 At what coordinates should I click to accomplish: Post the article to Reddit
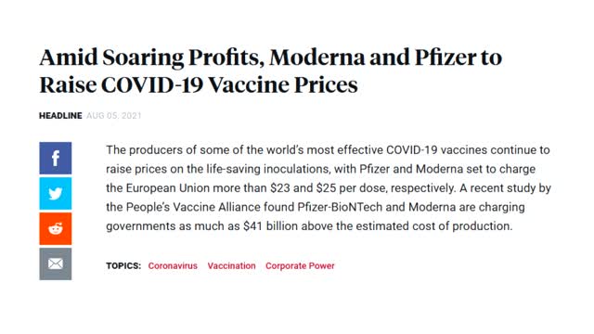(x=56, y=229)
